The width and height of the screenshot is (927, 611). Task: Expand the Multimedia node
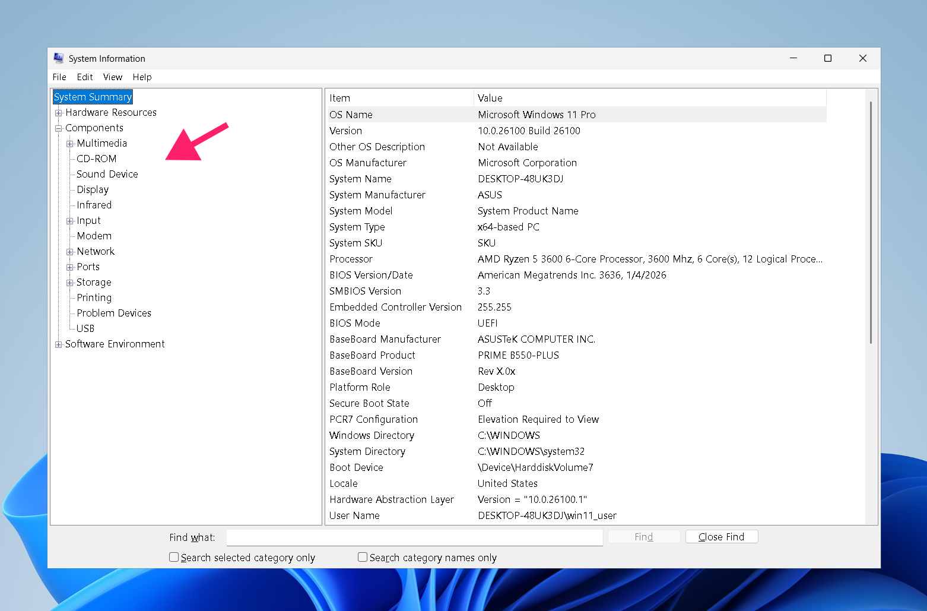point(70,144)
